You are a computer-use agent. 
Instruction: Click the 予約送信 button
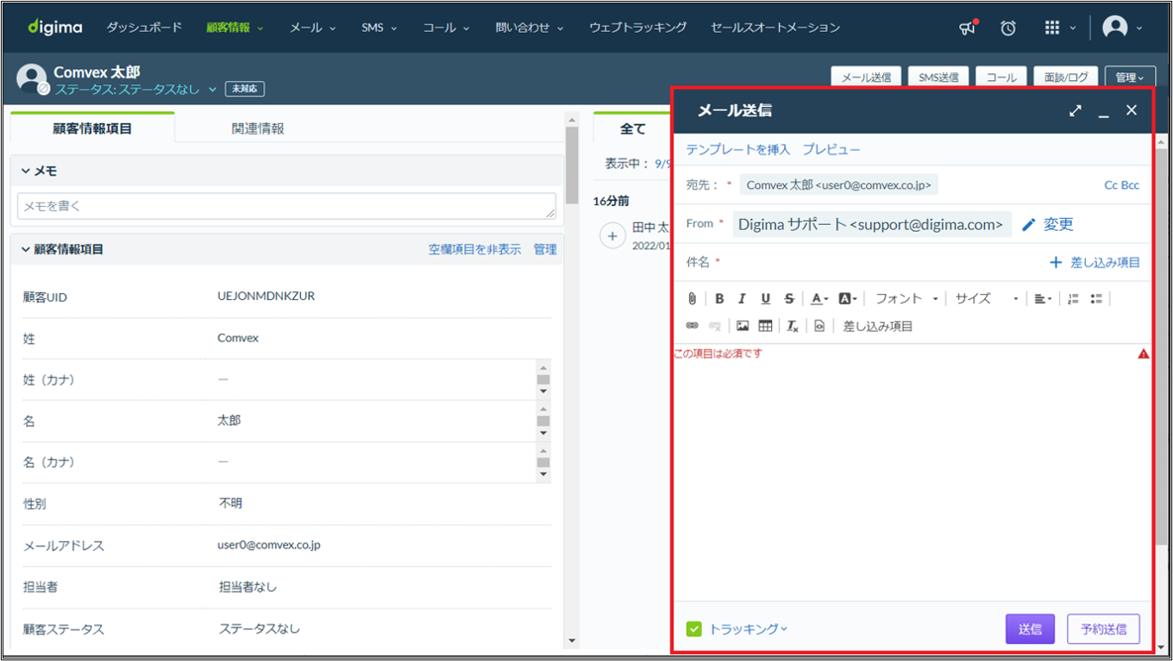point(1103,629)
